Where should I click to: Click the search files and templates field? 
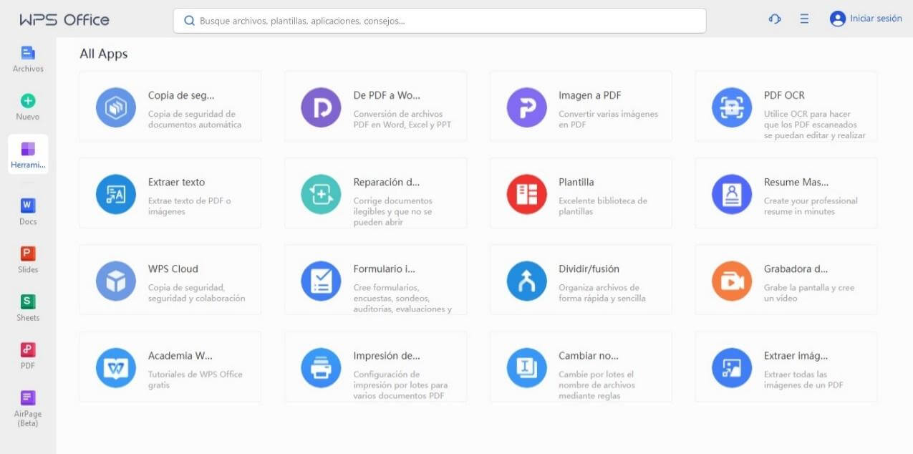[440, 21]
